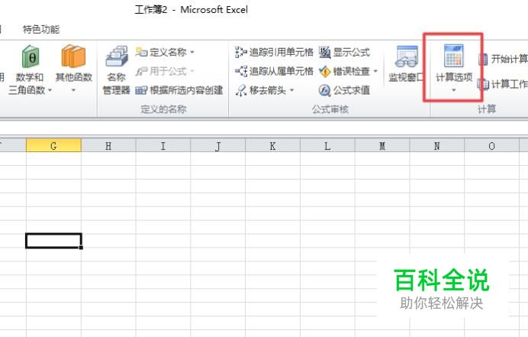Viewport: 528px width, 337px height.
Task: Toggle Show Formulas (显示公式)
Action: [x=344, y=52]
